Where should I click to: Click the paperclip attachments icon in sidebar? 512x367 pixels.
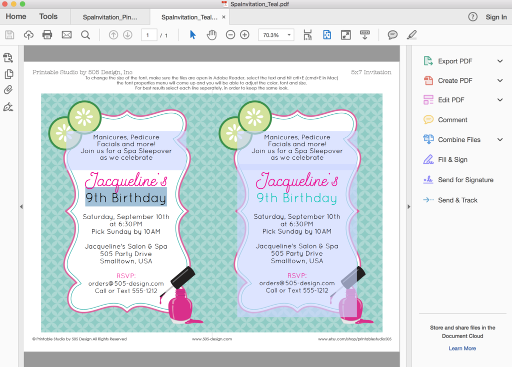[8, 90]
